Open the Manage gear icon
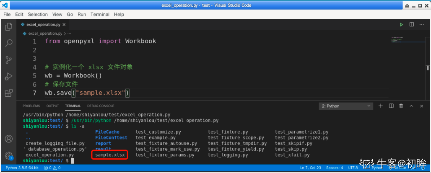The image size is (431, 173). [x=9, y=155]
